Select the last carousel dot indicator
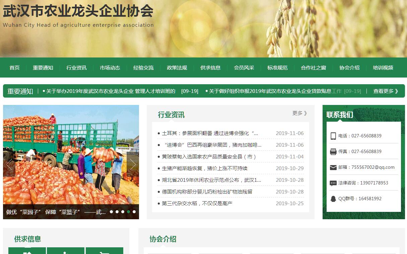The image size is (407, 254). tap(134, 212)
